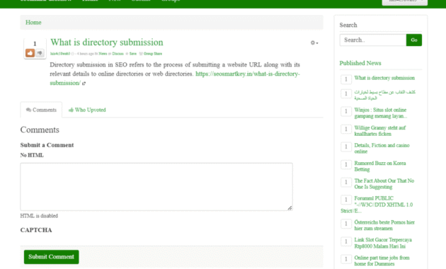Click the vote count box beside Rumored Buzz

coord(346,165)
